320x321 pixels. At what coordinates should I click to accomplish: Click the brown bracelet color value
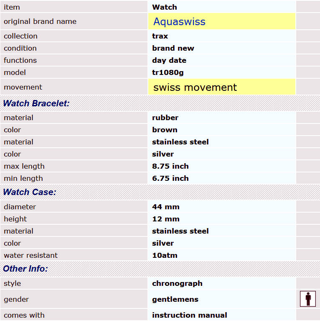[165, 130]
